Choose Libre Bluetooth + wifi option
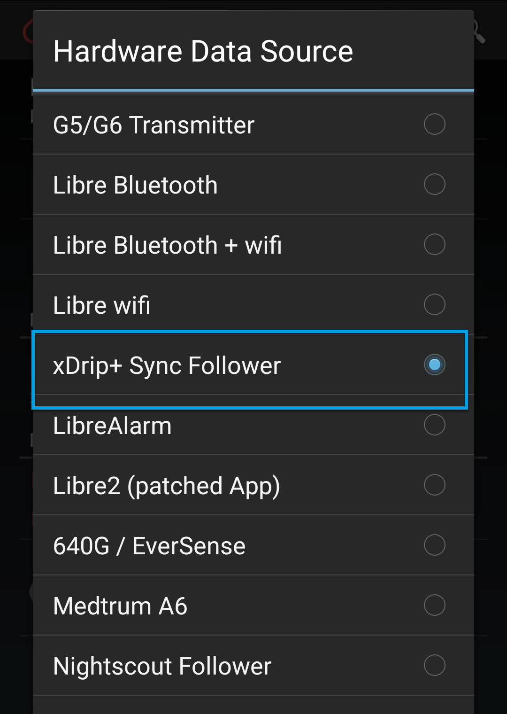Viewport: 507px width, 714px height. click(434, 244)
